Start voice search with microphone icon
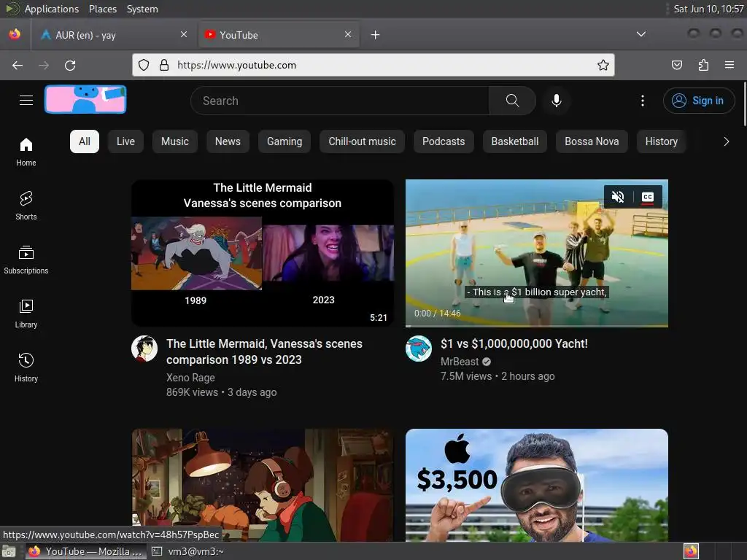The width and height of the screenshot is (747, 560). (556, 101)
